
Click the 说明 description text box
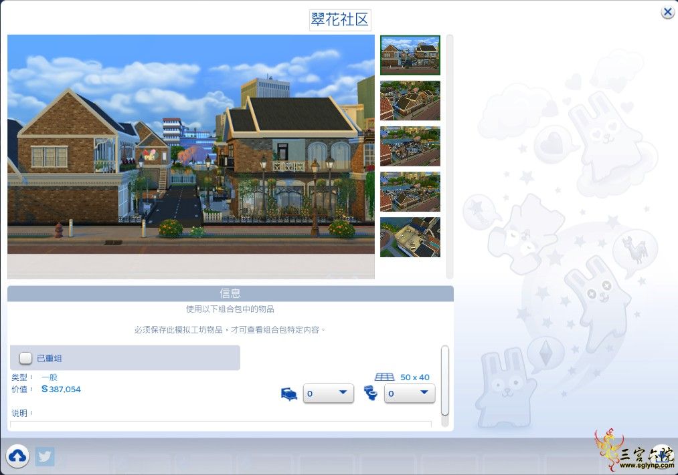click(220, 425)
